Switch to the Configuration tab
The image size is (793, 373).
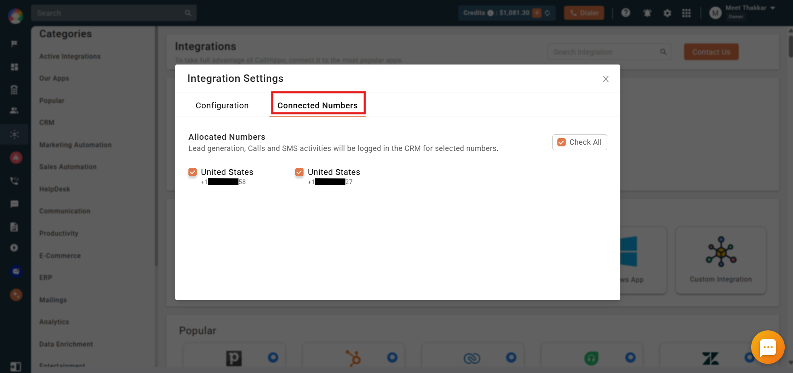[x=222, y=105]
